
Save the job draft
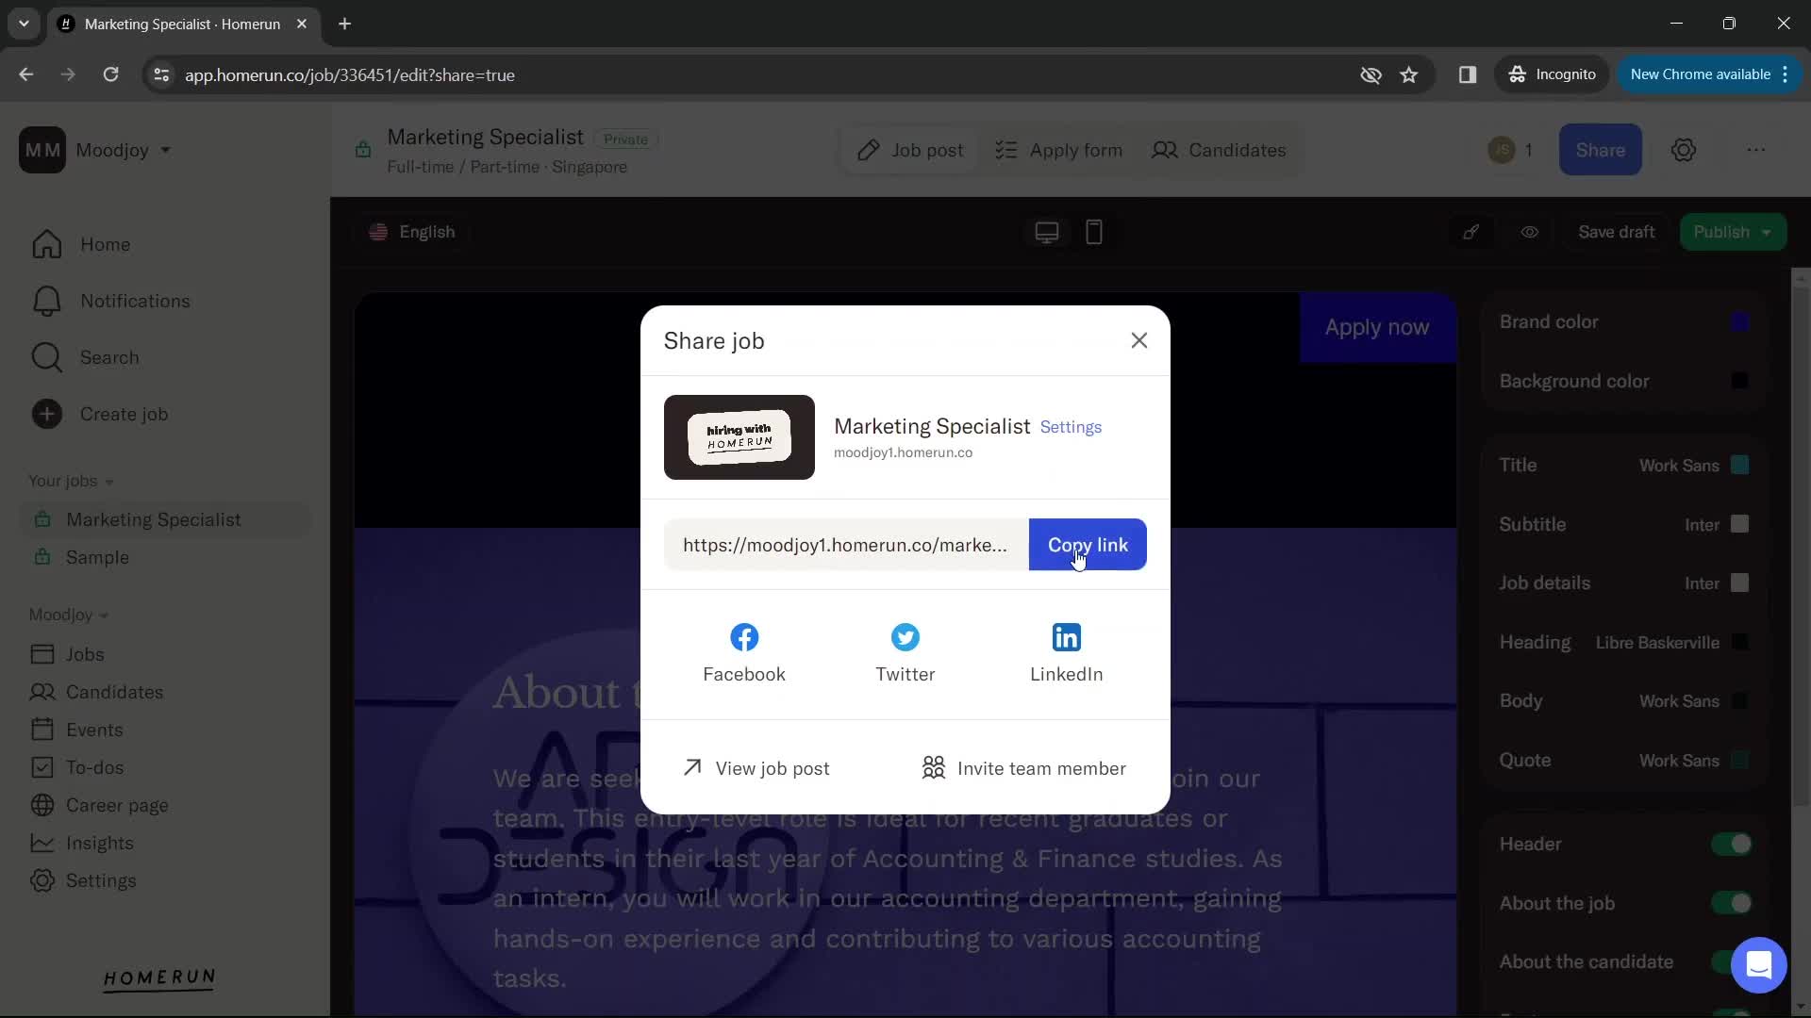pyautogui.click(x=1616, y=232)
